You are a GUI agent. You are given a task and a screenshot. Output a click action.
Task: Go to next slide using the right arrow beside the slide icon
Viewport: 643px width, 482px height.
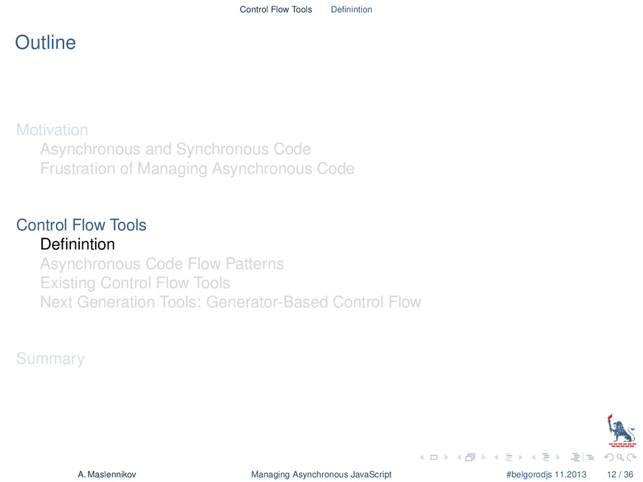click(x=446, y=458)
